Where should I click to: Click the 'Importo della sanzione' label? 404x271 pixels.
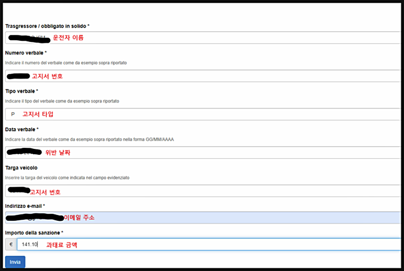point(34,233)
